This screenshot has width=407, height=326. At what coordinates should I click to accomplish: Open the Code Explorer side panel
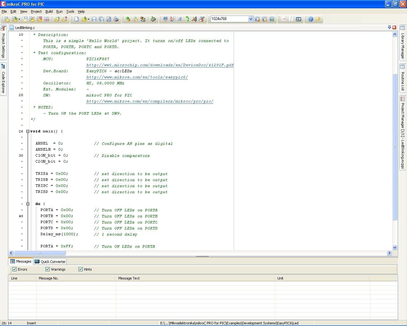(3, 79)
